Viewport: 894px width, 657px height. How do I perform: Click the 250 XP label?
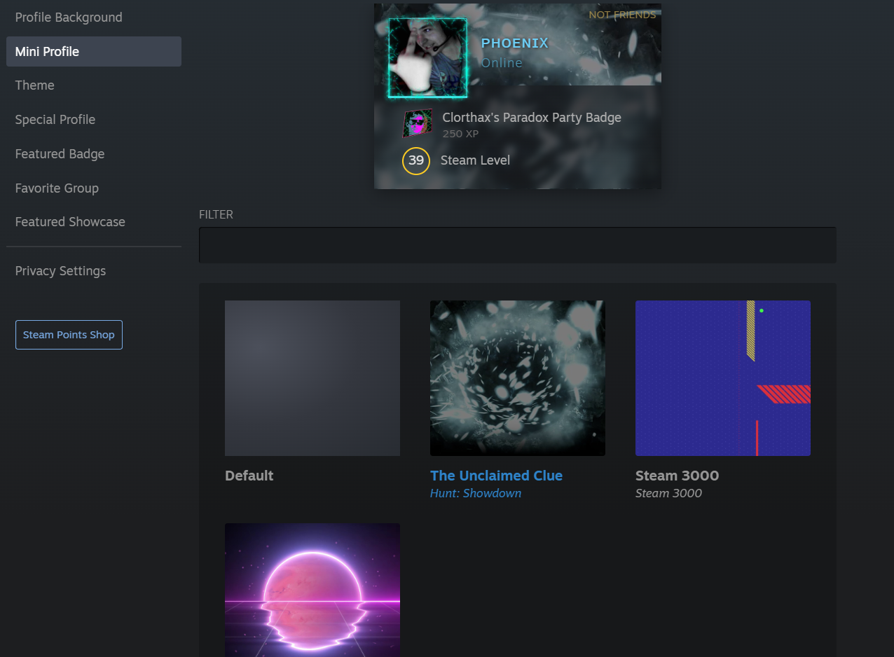click(x=460, y=134)
